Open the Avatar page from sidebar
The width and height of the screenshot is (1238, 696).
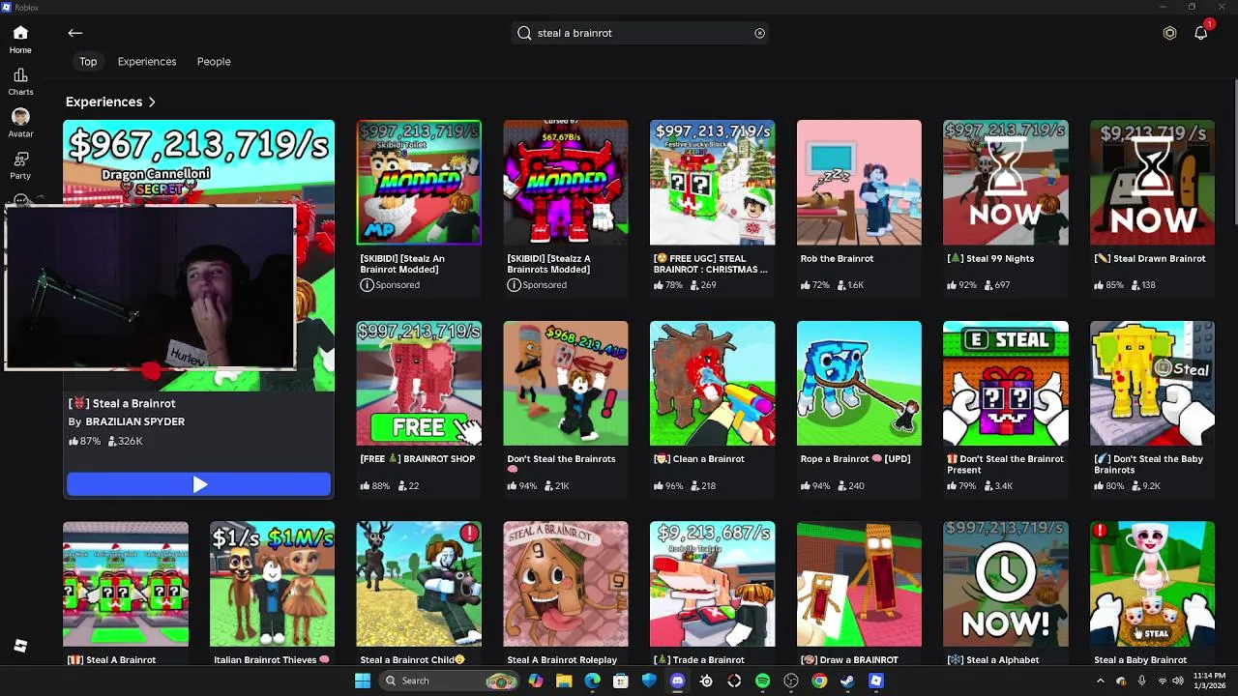coord(20,123)
